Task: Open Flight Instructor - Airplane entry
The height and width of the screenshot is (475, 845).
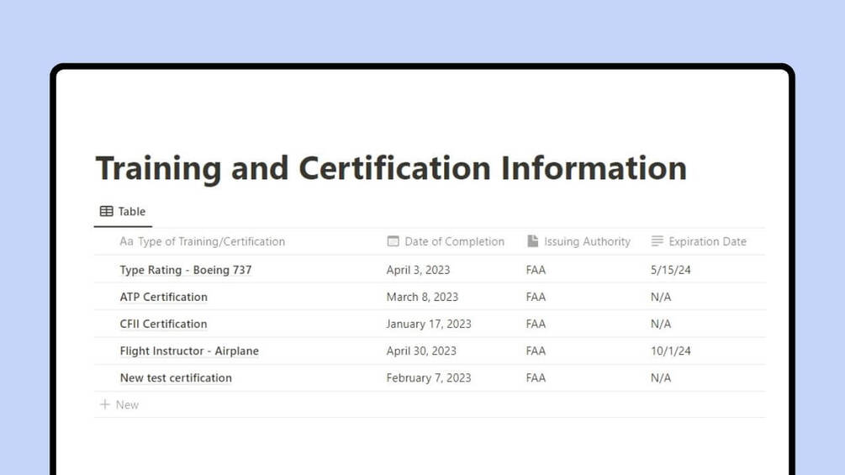Action: click(189, 351)
